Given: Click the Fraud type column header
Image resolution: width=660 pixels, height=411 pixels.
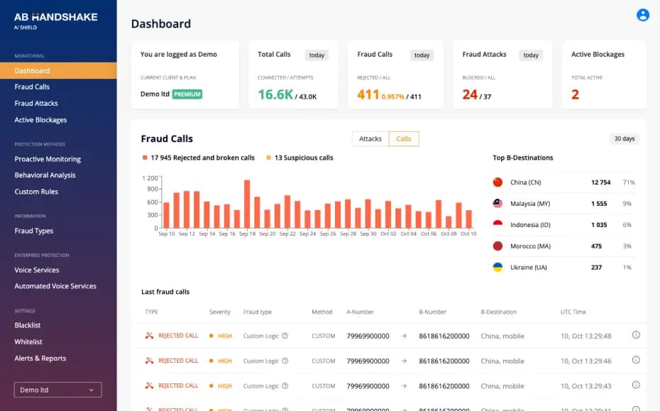Looking at the screenshot, I should [257, 312].
